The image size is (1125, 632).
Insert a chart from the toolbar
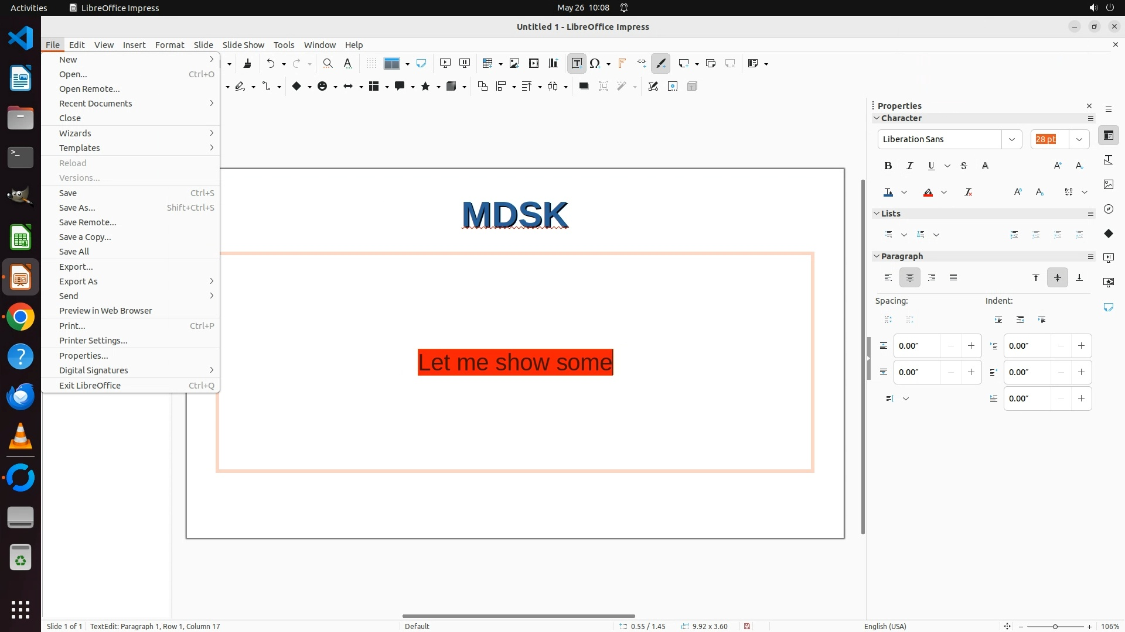(x=553, y=63)
